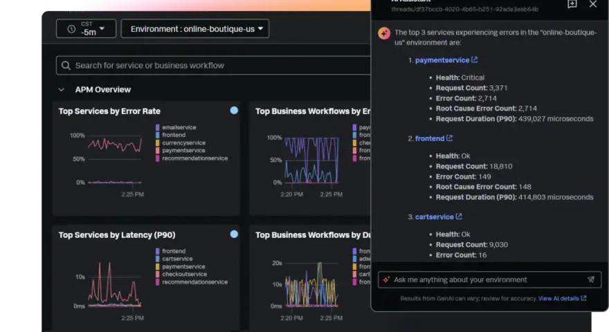The width and height of the screenshot is (609, 332).
Task: Open the Top Business Workflows by Error chart title
Action: 313,111
